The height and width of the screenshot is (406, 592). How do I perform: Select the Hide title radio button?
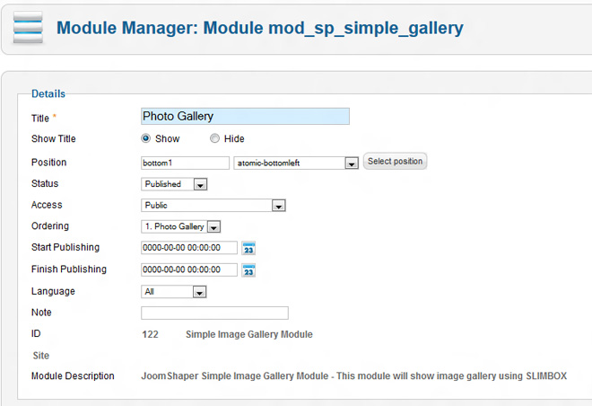214,139
